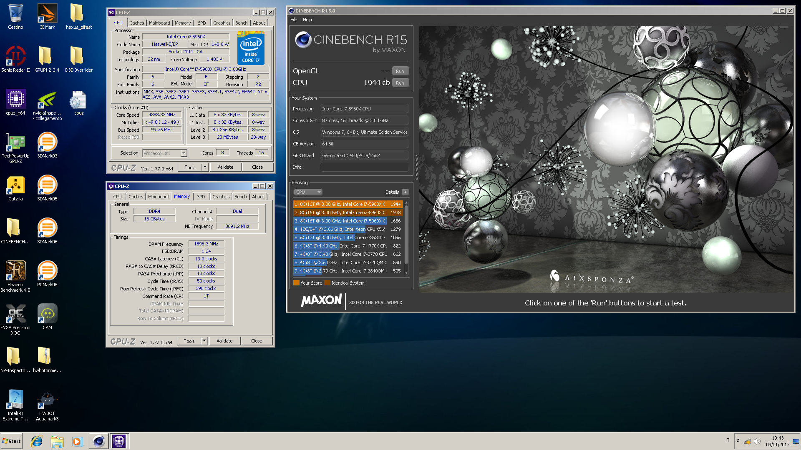Launch 3DMark06 shortcut

[47, 231]
